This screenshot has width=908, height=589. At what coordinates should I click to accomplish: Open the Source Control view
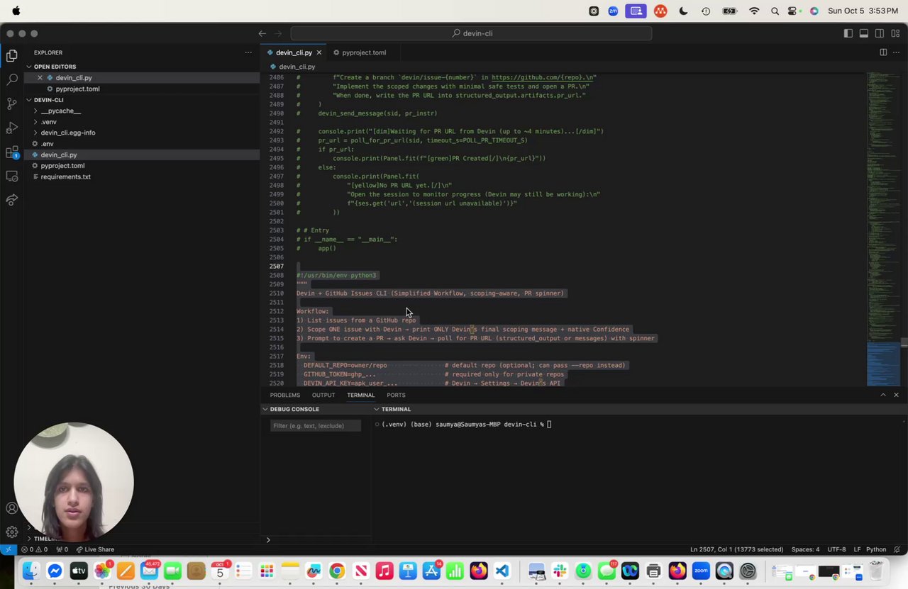pos(12,103)
